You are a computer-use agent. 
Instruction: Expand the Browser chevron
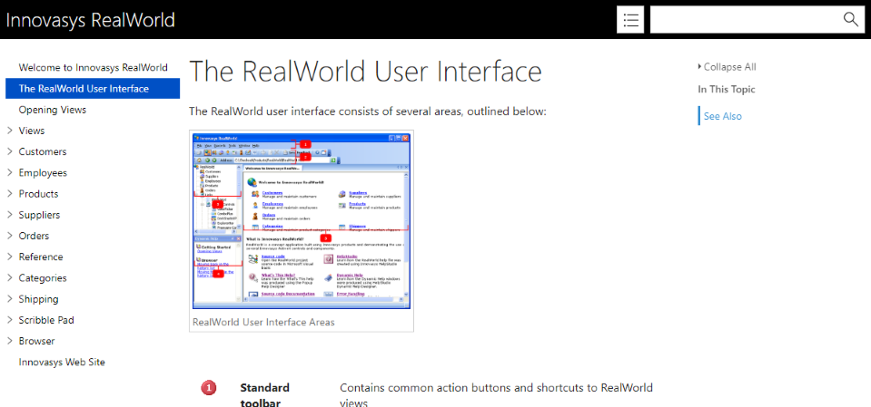(x=10, y=342)
